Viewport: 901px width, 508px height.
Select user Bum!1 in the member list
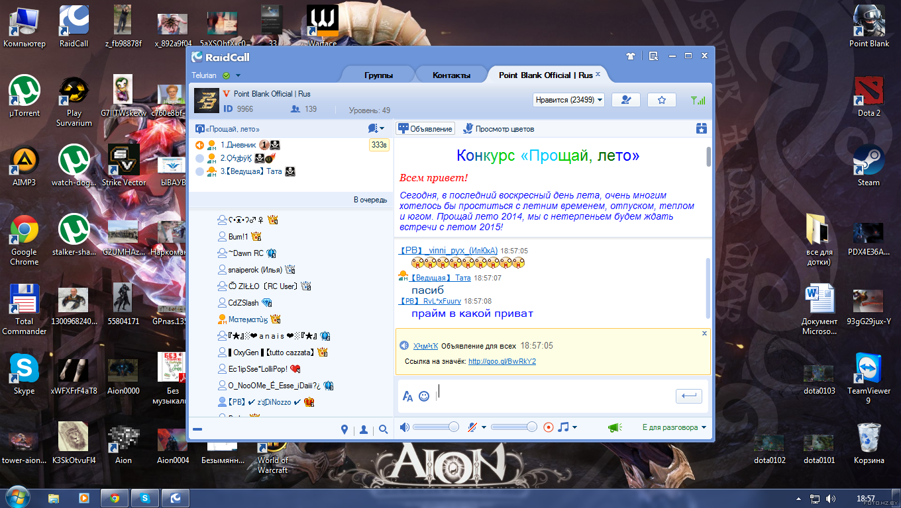click(x=238, y=236)
